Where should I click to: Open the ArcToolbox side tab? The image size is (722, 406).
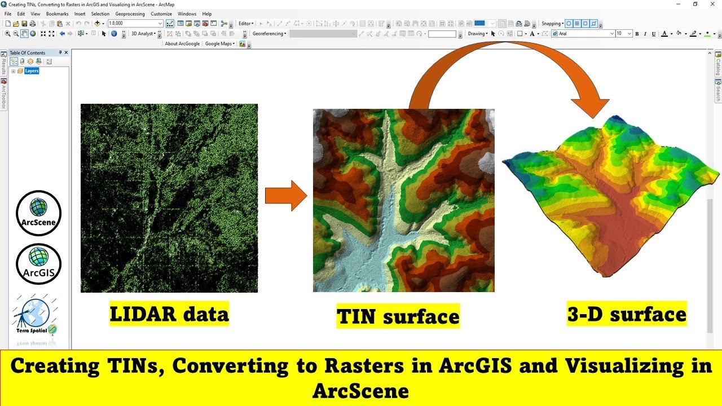(x=3, y=94)
